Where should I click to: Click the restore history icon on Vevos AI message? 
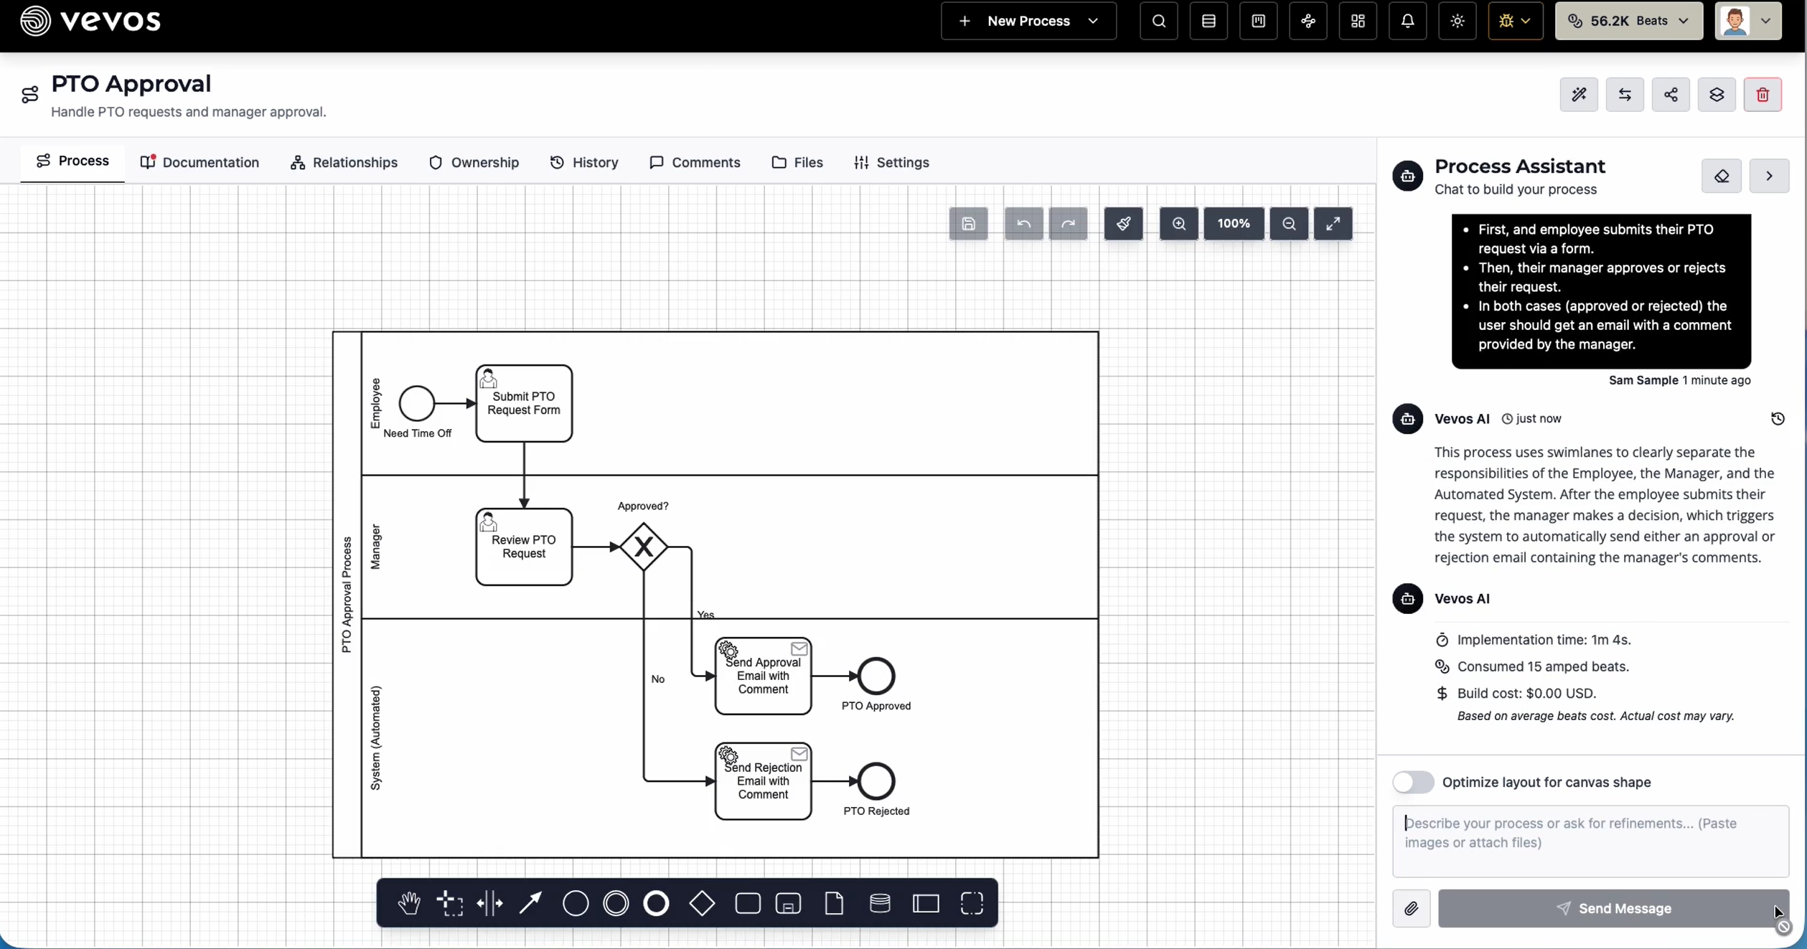(1778, 419)
